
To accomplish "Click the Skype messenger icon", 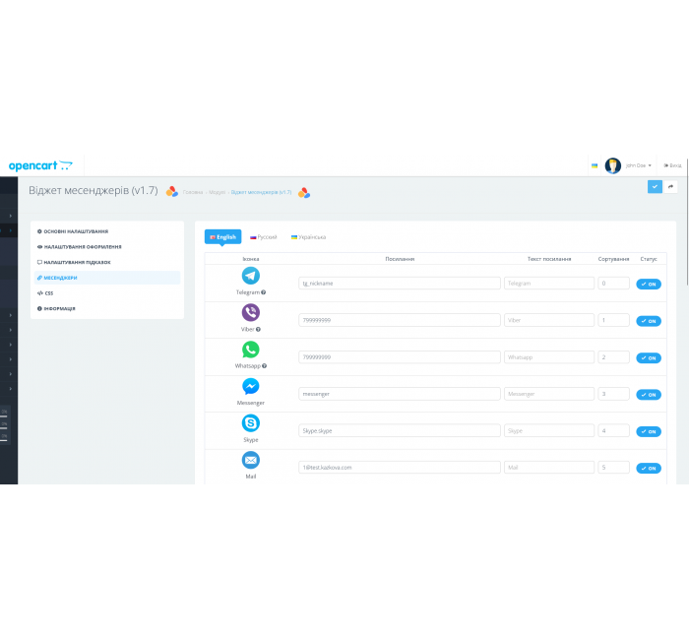I will tap(250, 423).
